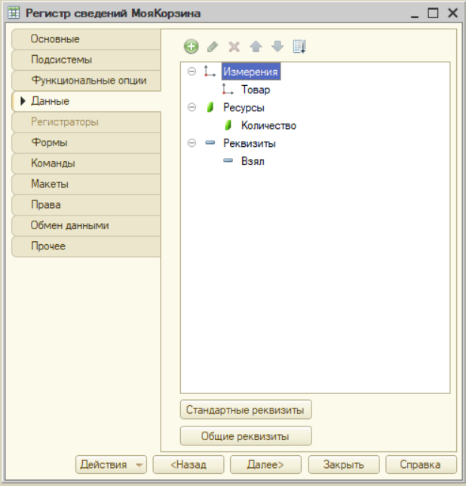Switch to the Прочее tab
Viewport: 466px width, 486px height.
[x=86, y=246]
